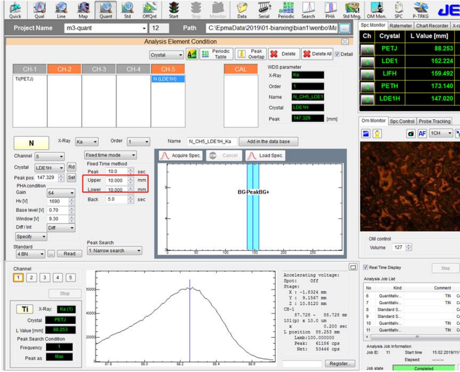Open the PHA tool icon
460x372 pixels.
330,9
